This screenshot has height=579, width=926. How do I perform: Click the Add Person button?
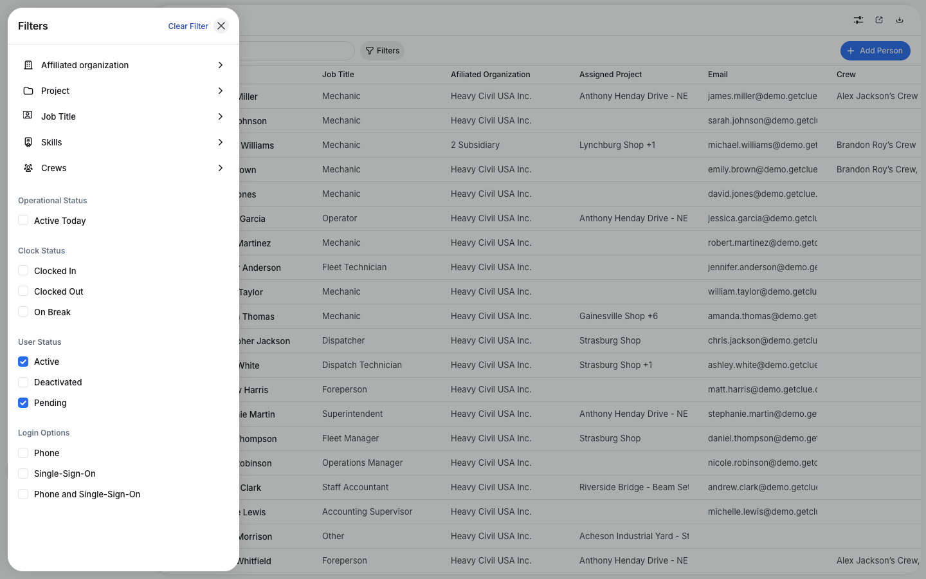coord(875,51)
